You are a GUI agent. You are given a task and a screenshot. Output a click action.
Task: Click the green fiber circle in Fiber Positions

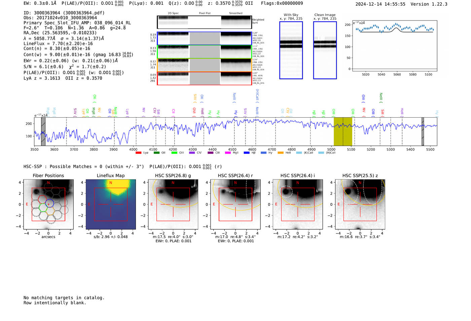click(43, 207)
